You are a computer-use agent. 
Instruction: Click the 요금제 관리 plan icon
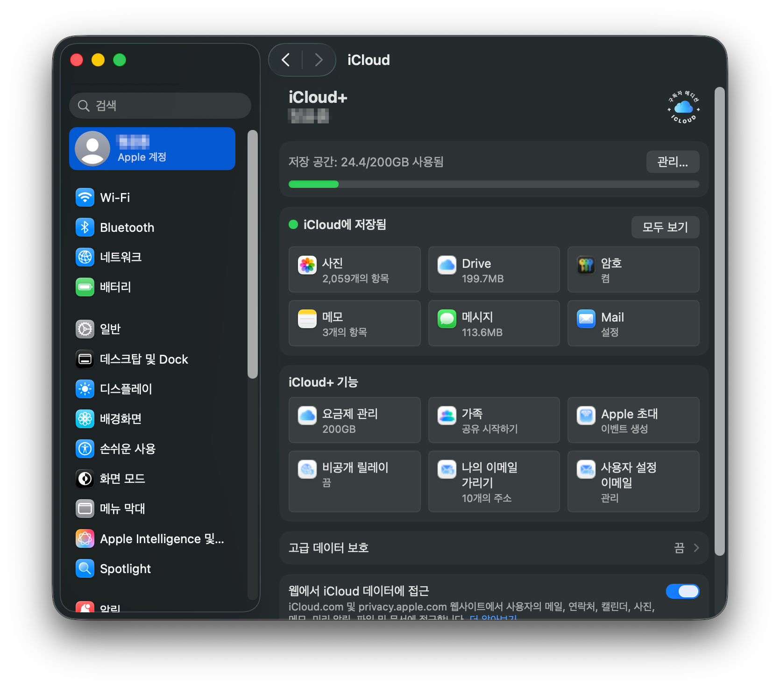pyautogui.click(x=307, y=416)
